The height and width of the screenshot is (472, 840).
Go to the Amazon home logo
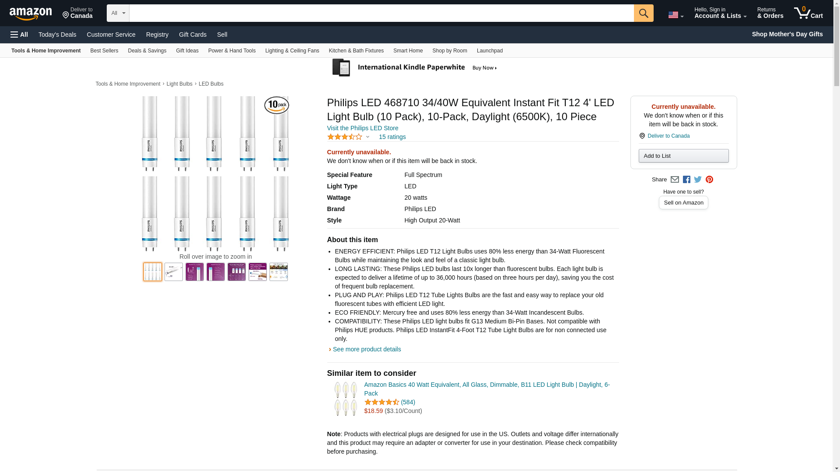coord(31,14)
